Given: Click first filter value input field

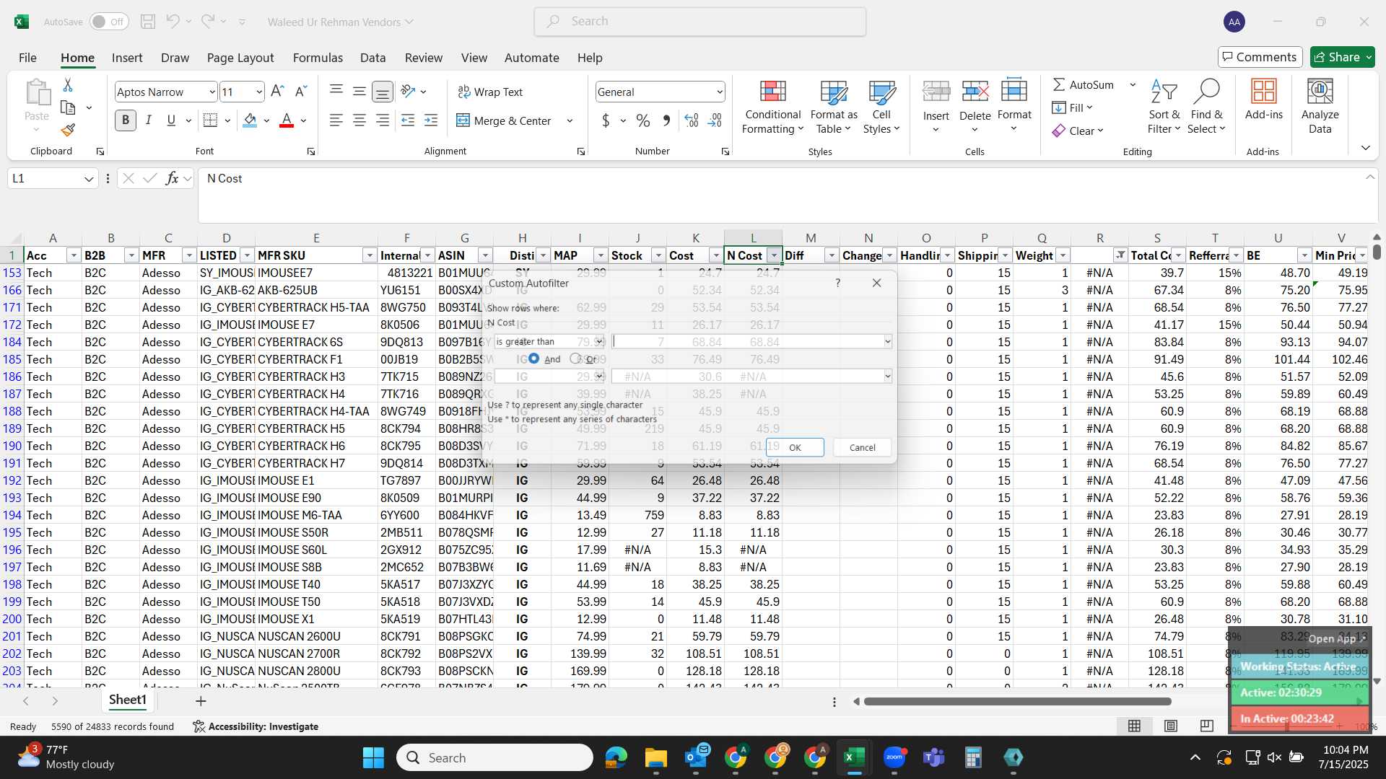Looking at the screenshot, I should (747, 341).
